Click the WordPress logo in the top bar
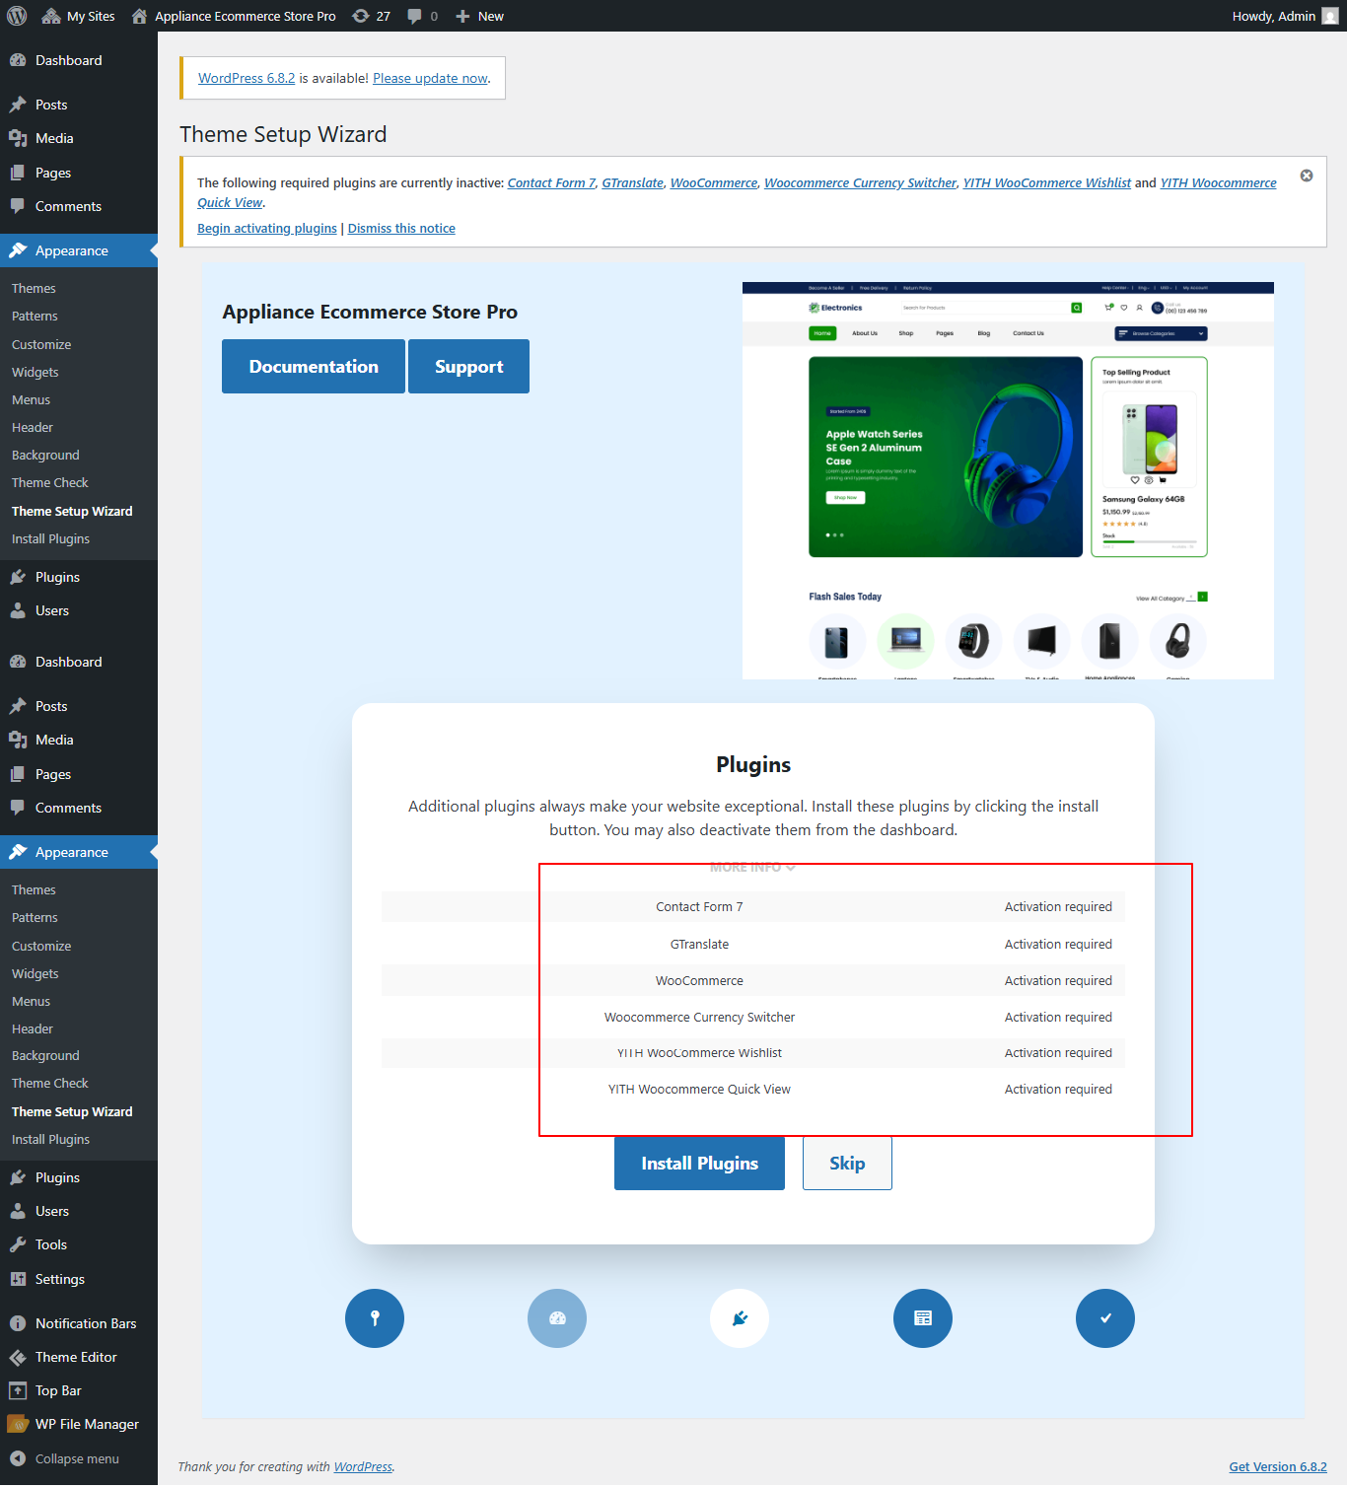This screenshot has height=1488, width=1347. coord(16,15)
